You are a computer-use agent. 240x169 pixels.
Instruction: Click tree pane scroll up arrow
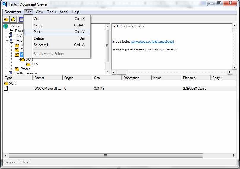pos(107,26)
